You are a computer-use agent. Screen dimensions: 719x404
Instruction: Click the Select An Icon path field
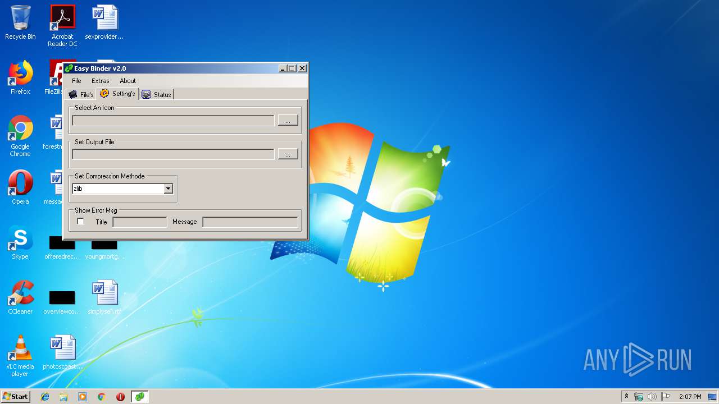coord(173,121)
